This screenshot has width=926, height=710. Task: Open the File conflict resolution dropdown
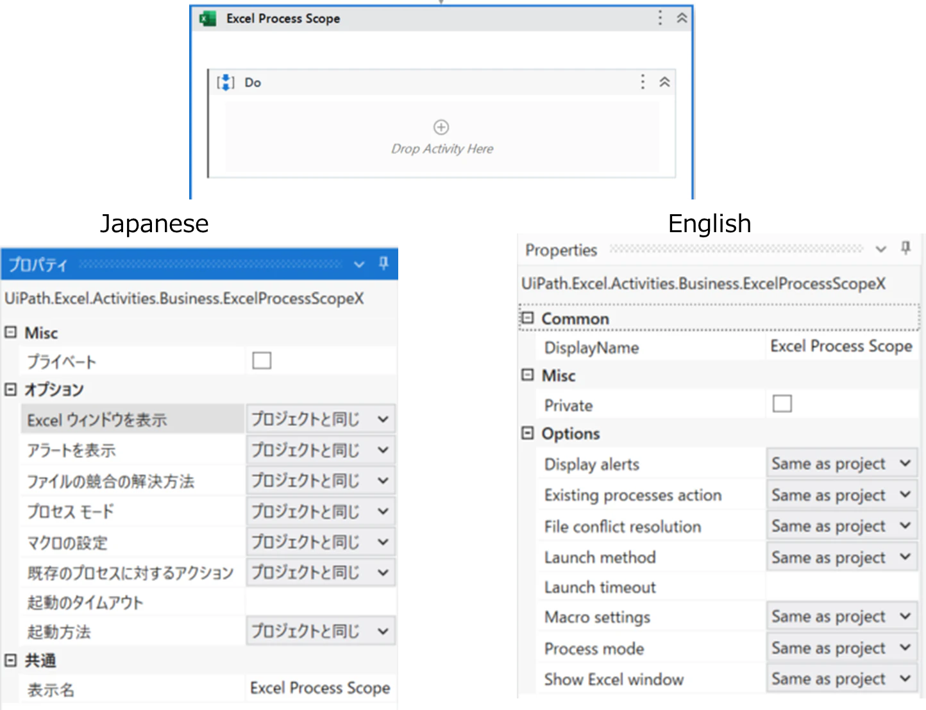pos(841,525)
